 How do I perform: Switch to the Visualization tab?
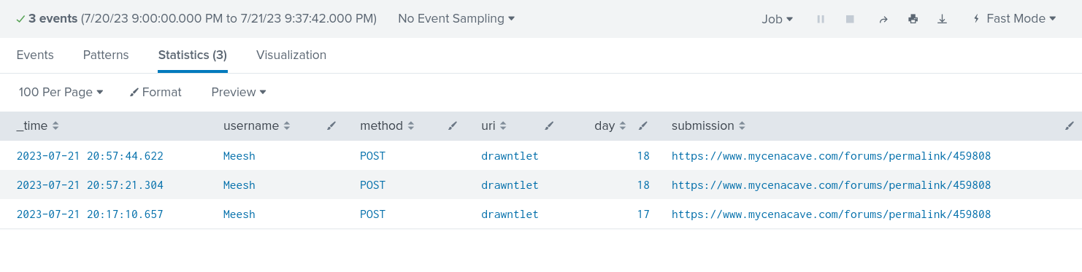(291, 55)
